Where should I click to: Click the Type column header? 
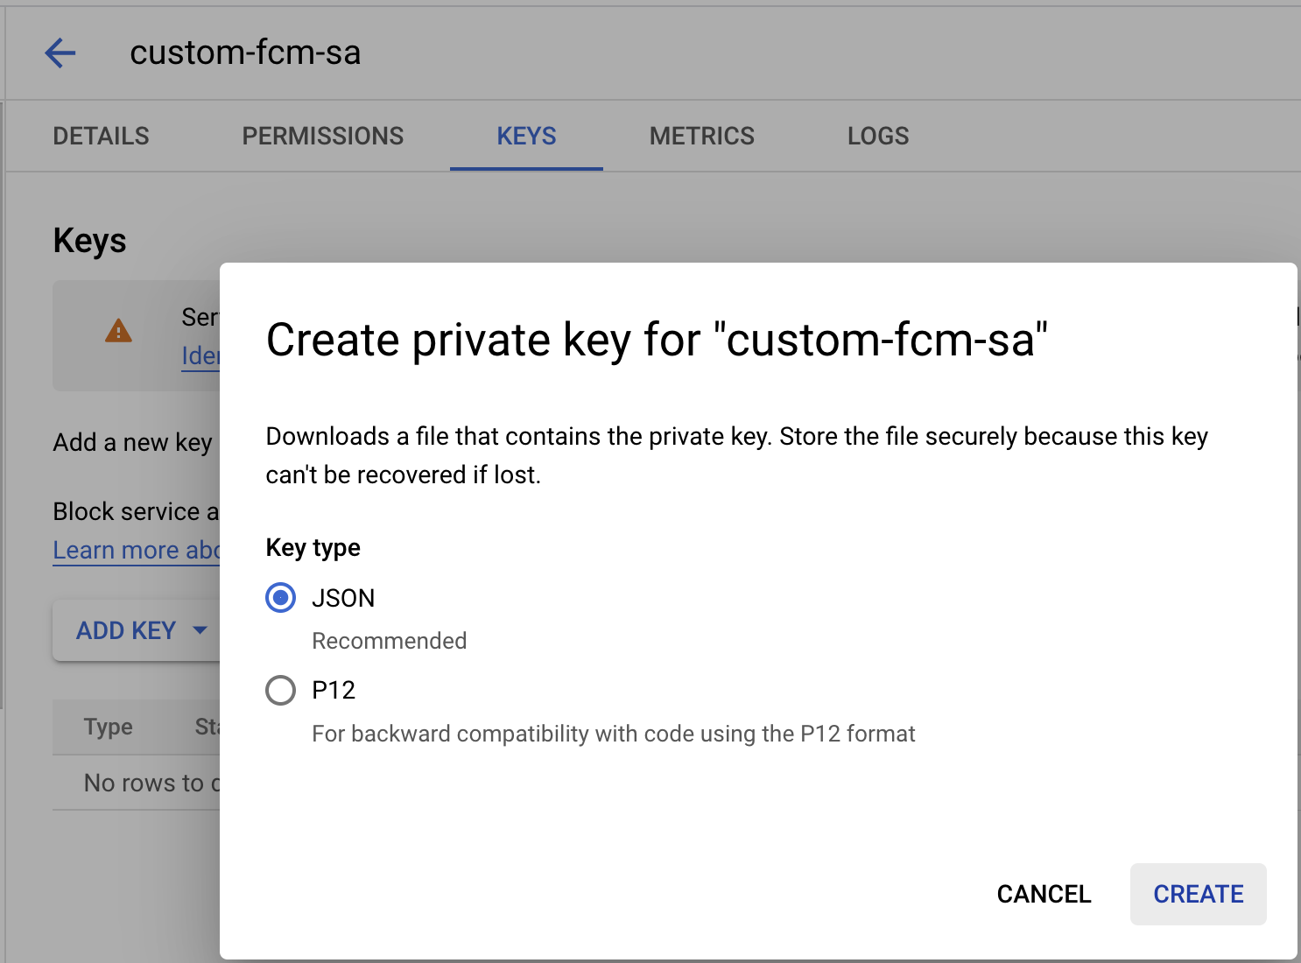(109, 727)
